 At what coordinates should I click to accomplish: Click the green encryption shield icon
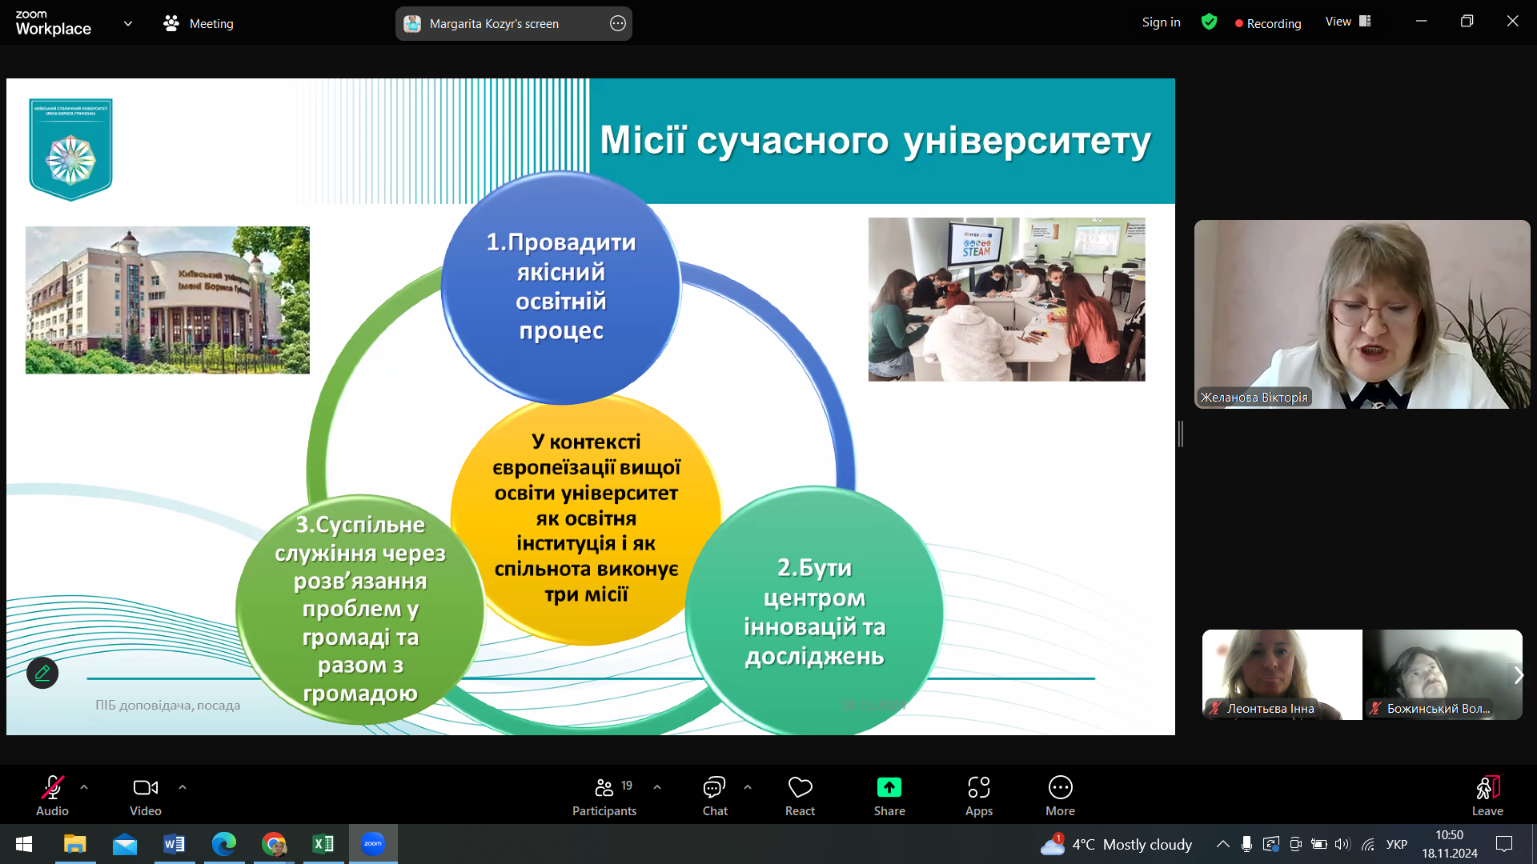point(1209,22)
